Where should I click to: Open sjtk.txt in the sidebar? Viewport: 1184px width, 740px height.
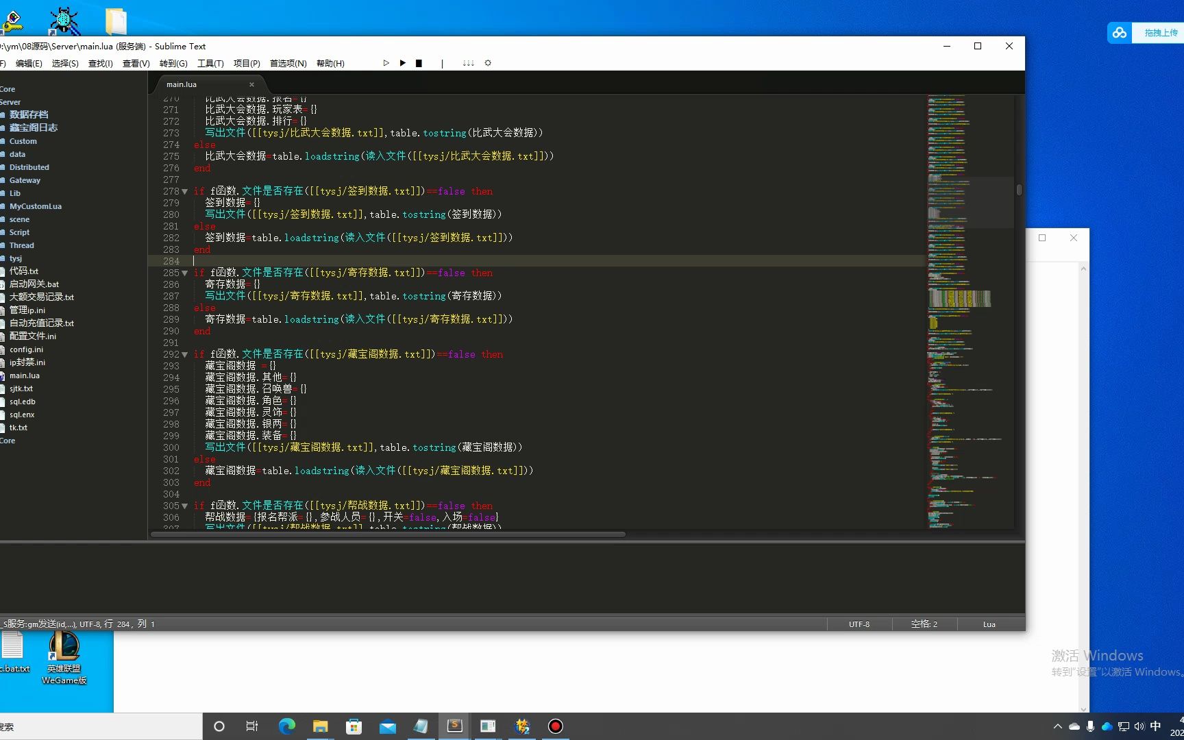click(21, 388)
